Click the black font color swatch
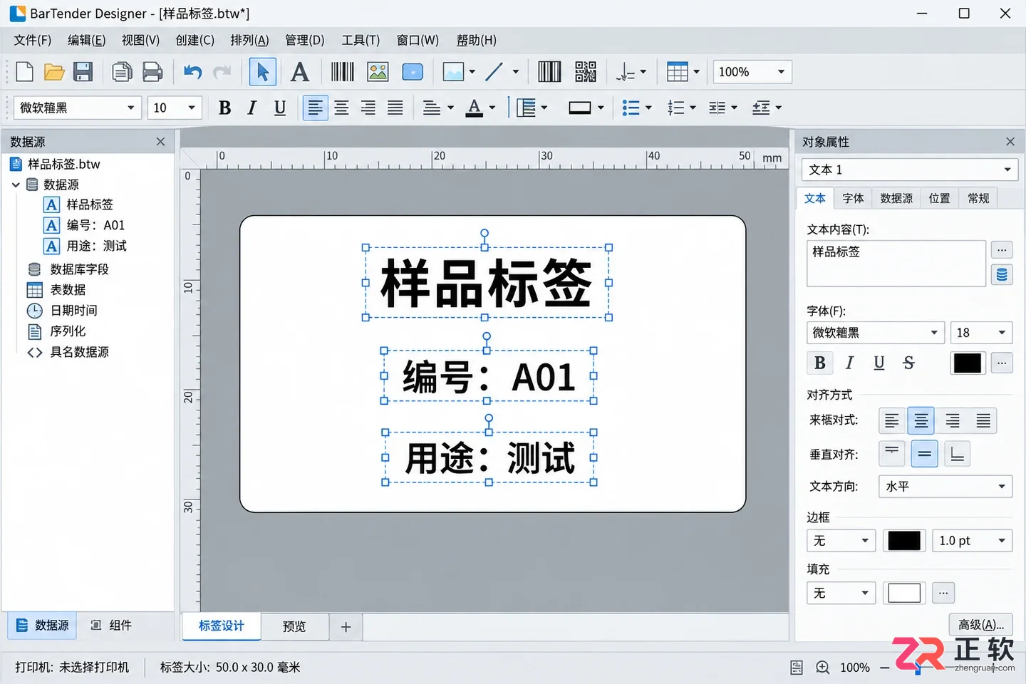Viewport: 1026px width, 684px height. 968,363
